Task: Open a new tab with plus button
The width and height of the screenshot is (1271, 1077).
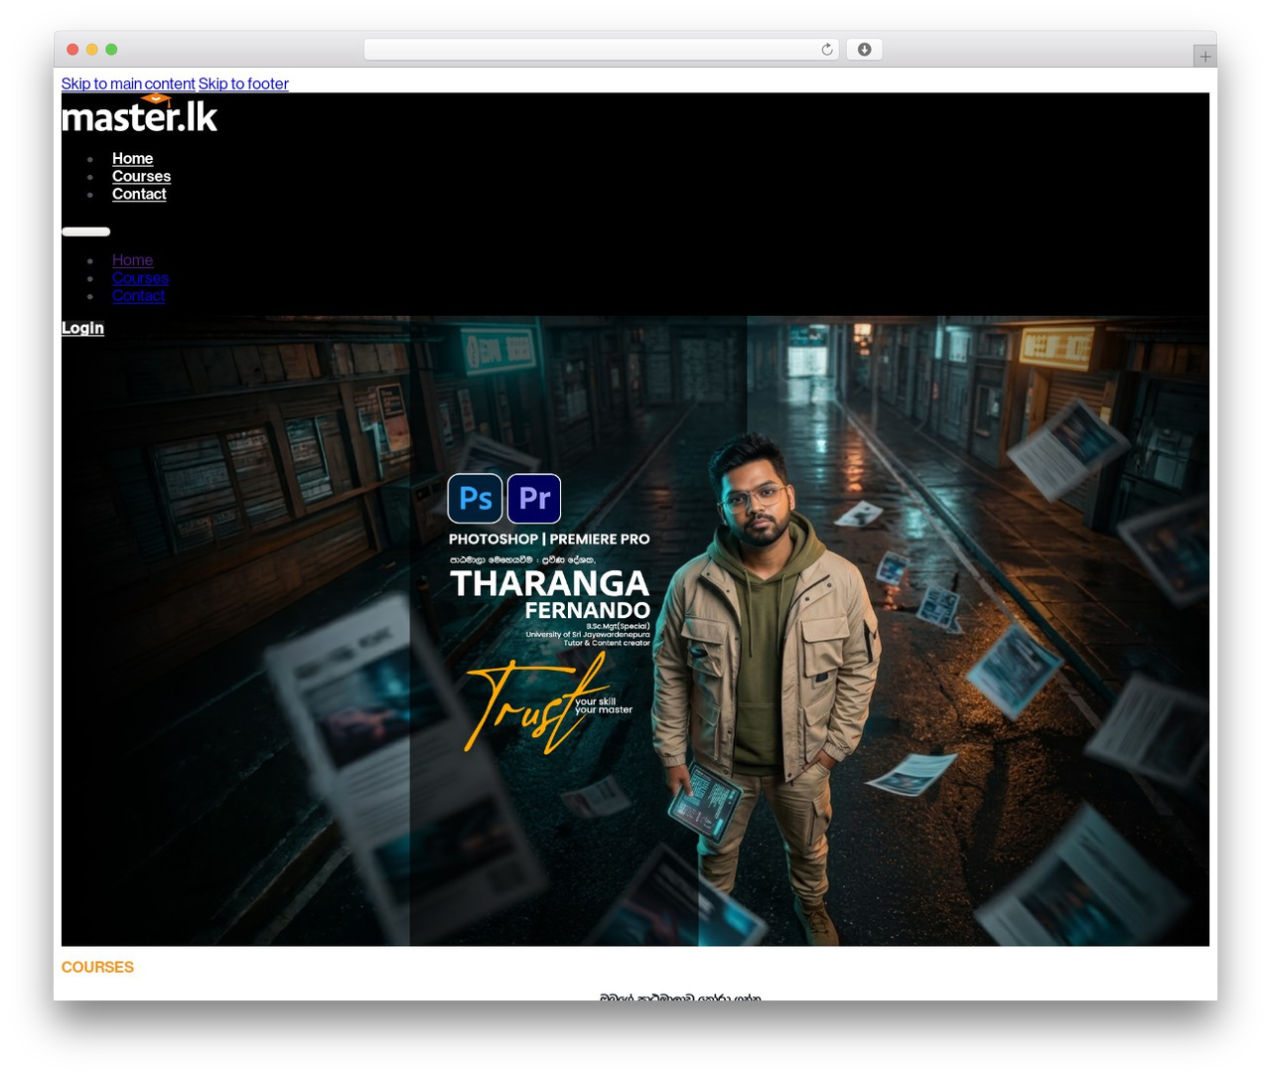Action: coord(1204,57)
